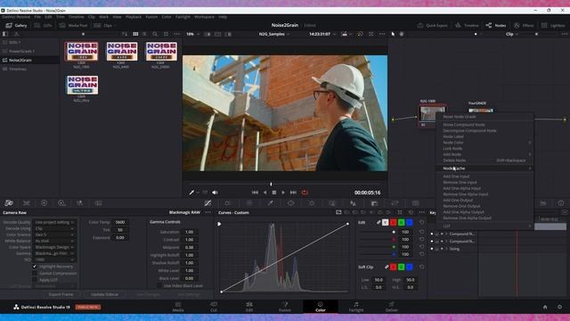Toggle Gallery panel in top toolbar
570x321 pixels.
pos(16,25)
